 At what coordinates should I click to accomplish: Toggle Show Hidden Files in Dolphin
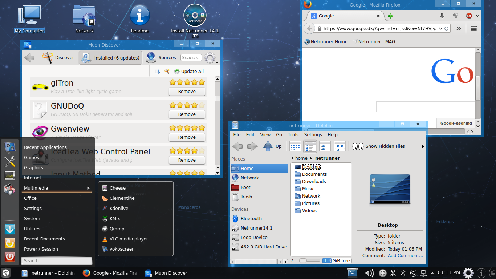(x=379, y=146)
